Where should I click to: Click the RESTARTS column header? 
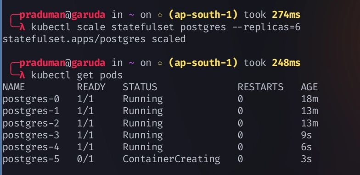[261, 87]
